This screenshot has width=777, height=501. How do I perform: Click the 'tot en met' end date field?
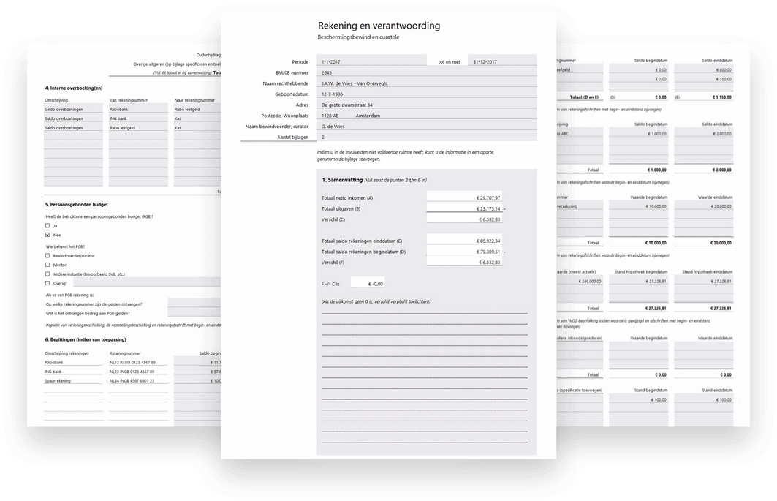[501, 62]
